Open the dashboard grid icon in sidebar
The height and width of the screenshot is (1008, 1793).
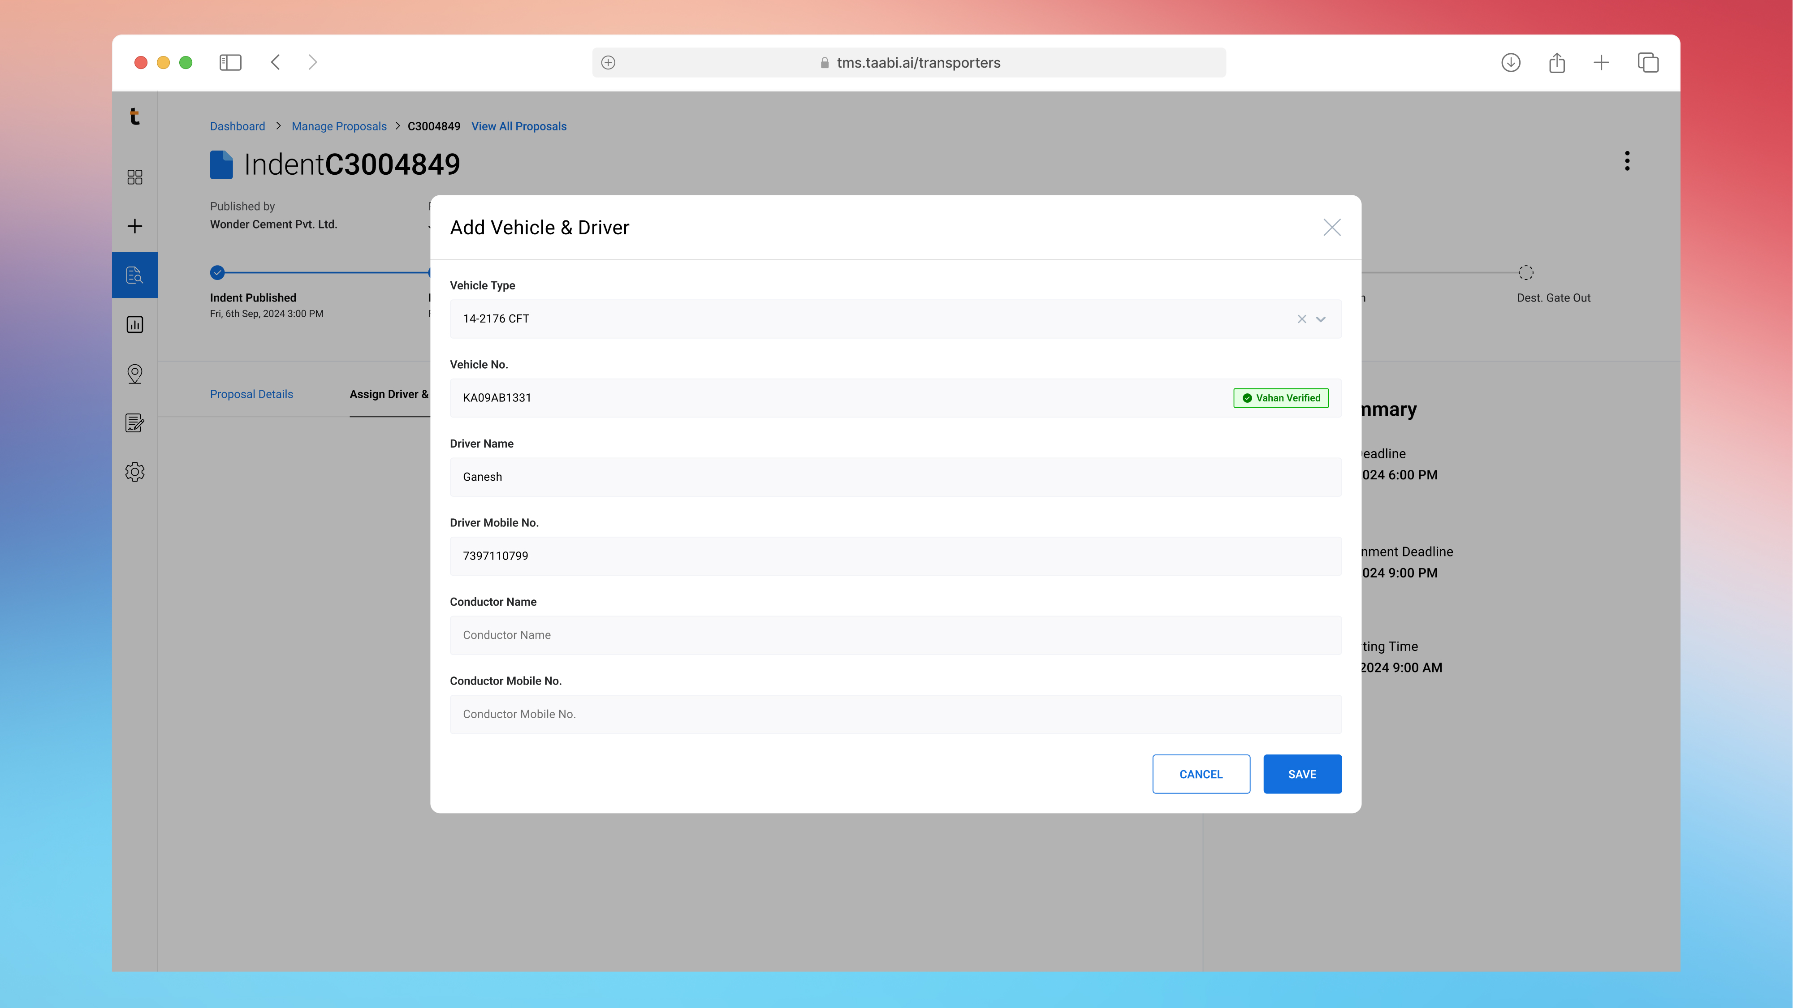point(135,177)
